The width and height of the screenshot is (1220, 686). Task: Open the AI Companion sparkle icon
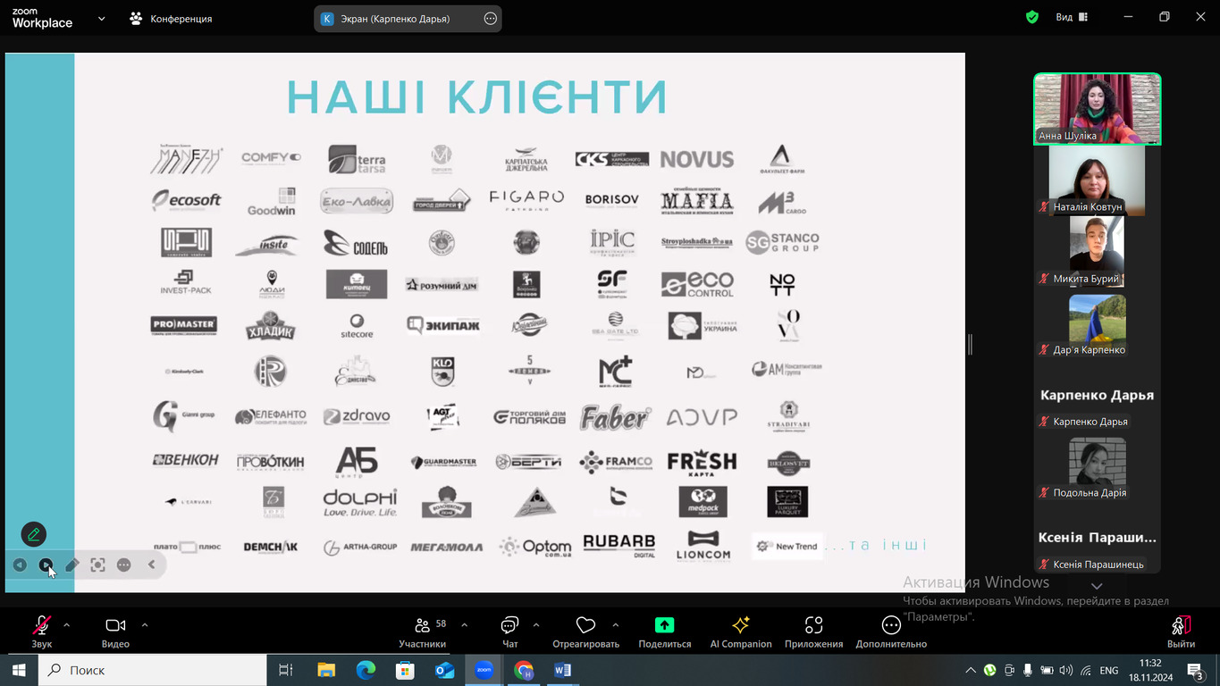click(741, 631)
